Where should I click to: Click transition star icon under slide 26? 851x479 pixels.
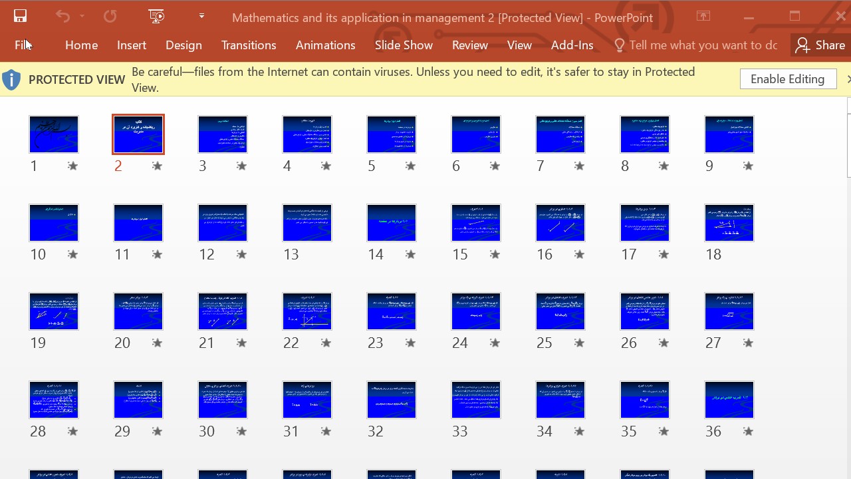click(664, 343)
